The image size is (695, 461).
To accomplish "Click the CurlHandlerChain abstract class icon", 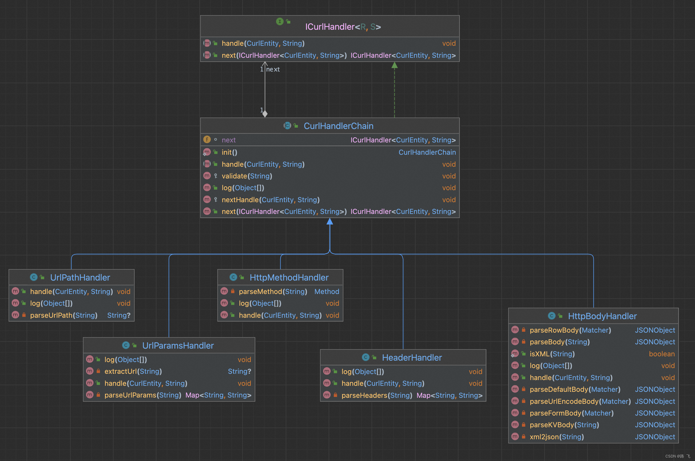I will point(287,126).
